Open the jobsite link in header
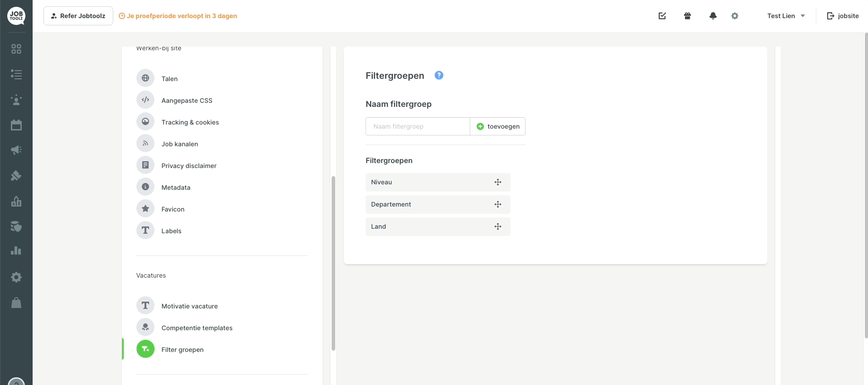This screenshot has width=868, height=385. 843,16
